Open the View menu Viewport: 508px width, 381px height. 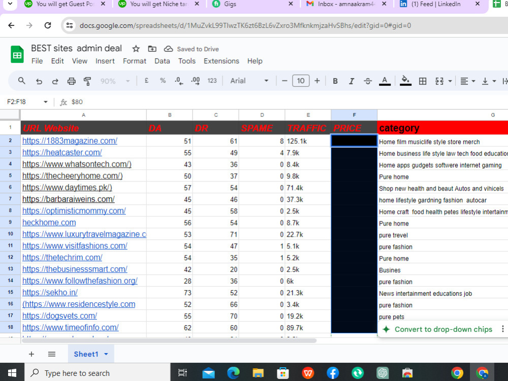(x=79, y=61)
